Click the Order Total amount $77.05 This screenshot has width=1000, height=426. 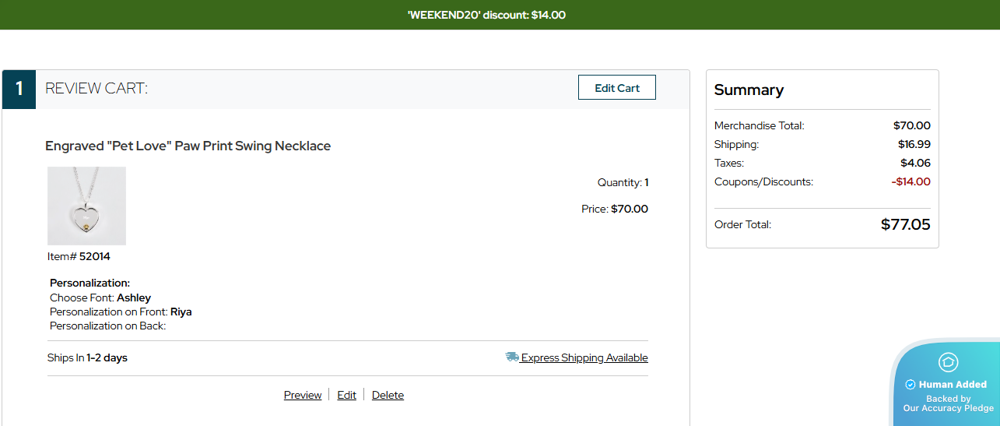905,225
